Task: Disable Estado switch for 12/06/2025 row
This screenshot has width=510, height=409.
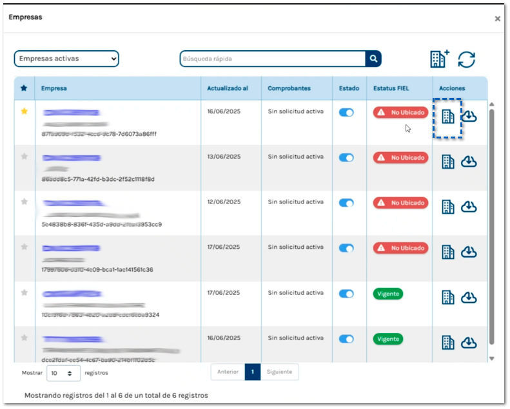Action: [346, 203]
